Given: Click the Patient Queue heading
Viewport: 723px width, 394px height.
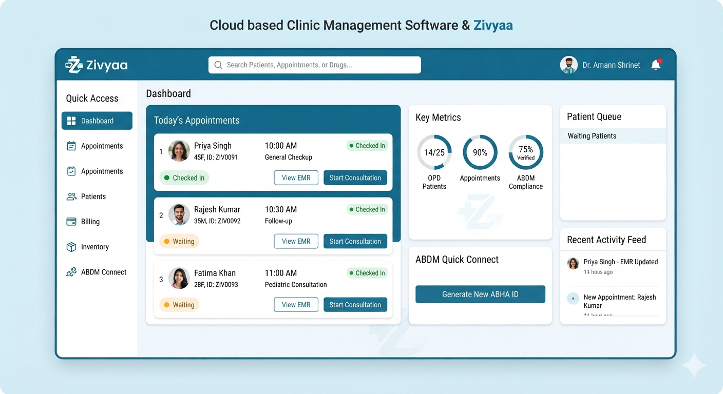Looking at the screenshot, I should 594,117.
